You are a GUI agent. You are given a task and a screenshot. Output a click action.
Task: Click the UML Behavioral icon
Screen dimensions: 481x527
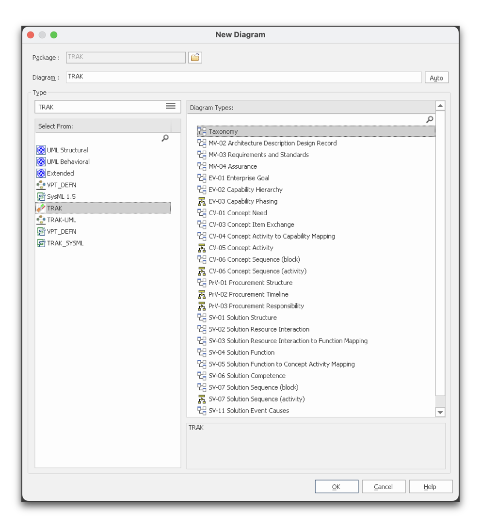click(x=41, y=161)
